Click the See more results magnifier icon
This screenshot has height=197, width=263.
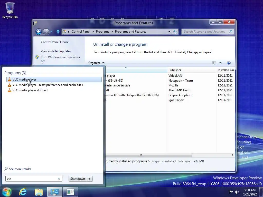click(x=6, y=169)
